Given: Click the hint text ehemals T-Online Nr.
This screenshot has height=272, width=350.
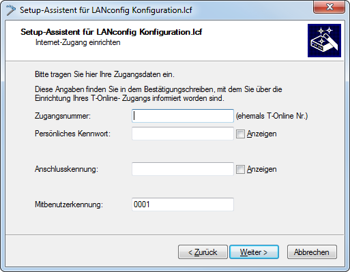Looking at the screenshot, I should point(272,116).
